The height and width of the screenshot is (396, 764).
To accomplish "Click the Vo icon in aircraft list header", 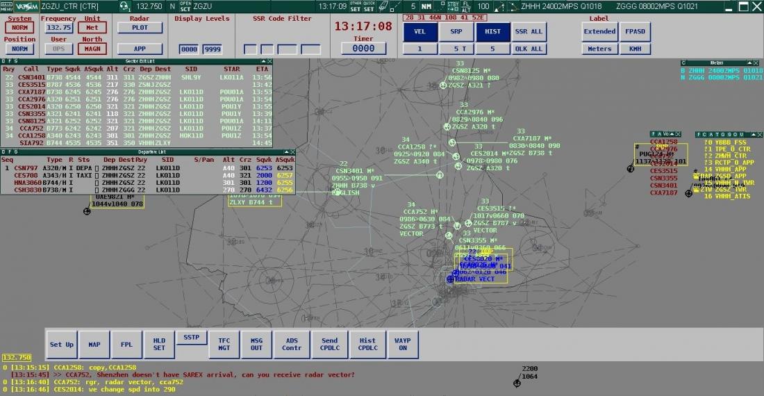I will [667, 134].
